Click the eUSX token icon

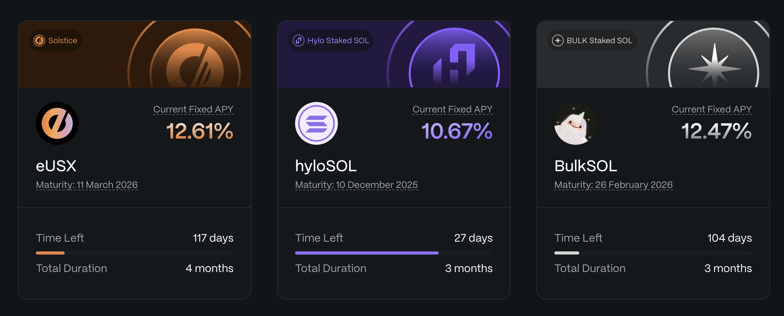pos(57,123)
